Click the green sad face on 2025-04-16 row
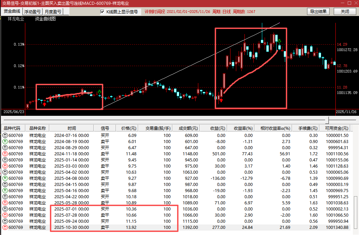The width and height of the screenshot is (359, 235). pyautogui.click(x=5, y=191)
